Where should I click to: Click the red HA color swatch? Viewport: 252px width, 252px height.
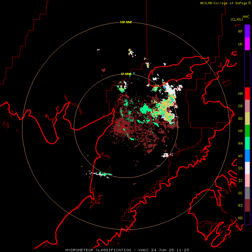247,94
